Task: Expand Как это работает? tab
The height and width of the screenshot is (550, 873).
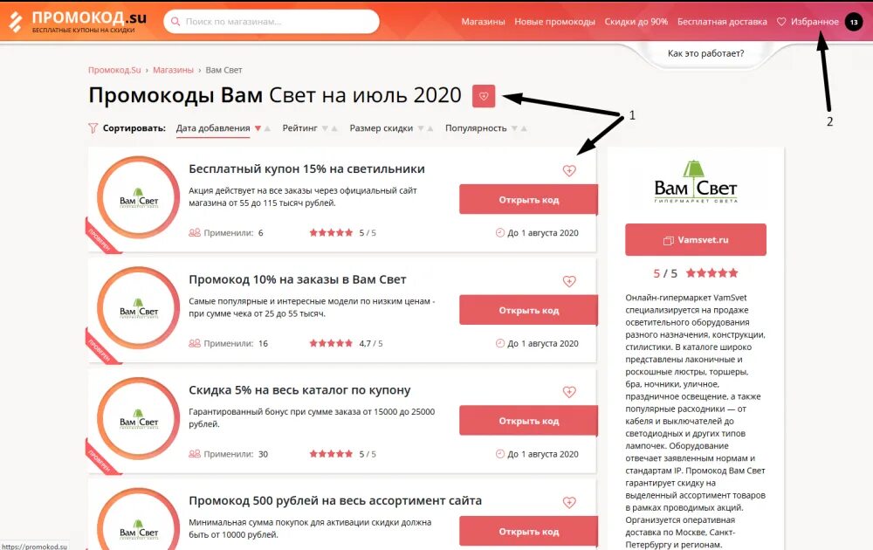Action: (x=705, y=53)
